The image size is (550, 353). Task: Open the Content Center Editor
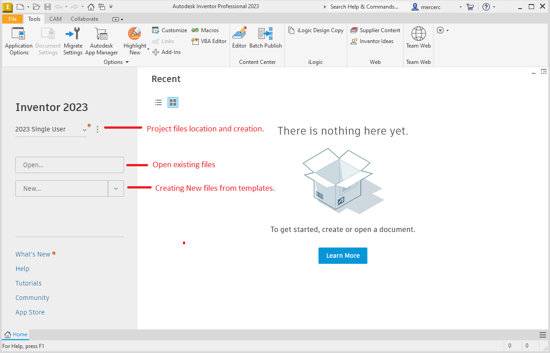239,41
